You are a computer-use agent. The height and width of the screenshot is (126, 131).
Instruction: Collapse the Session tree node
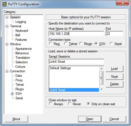tap(7, 17)
